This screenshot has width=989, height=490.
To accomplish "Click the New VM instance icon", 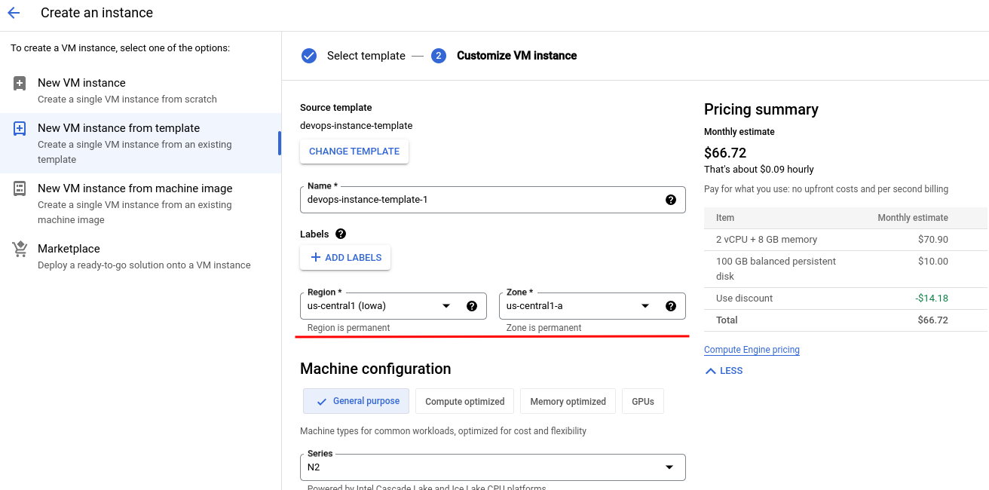I will 20,83.
